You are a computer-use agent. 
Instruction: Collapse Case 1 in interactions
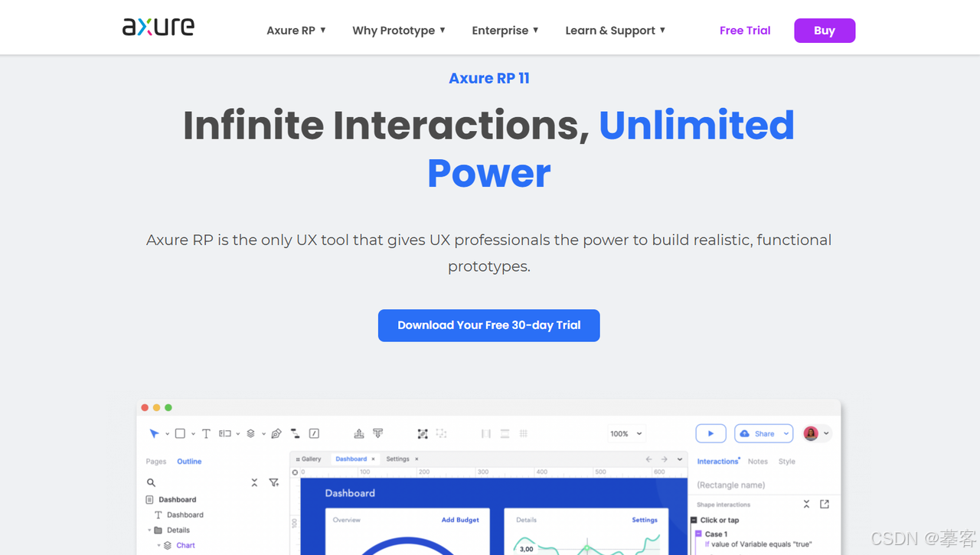(699, 534)
